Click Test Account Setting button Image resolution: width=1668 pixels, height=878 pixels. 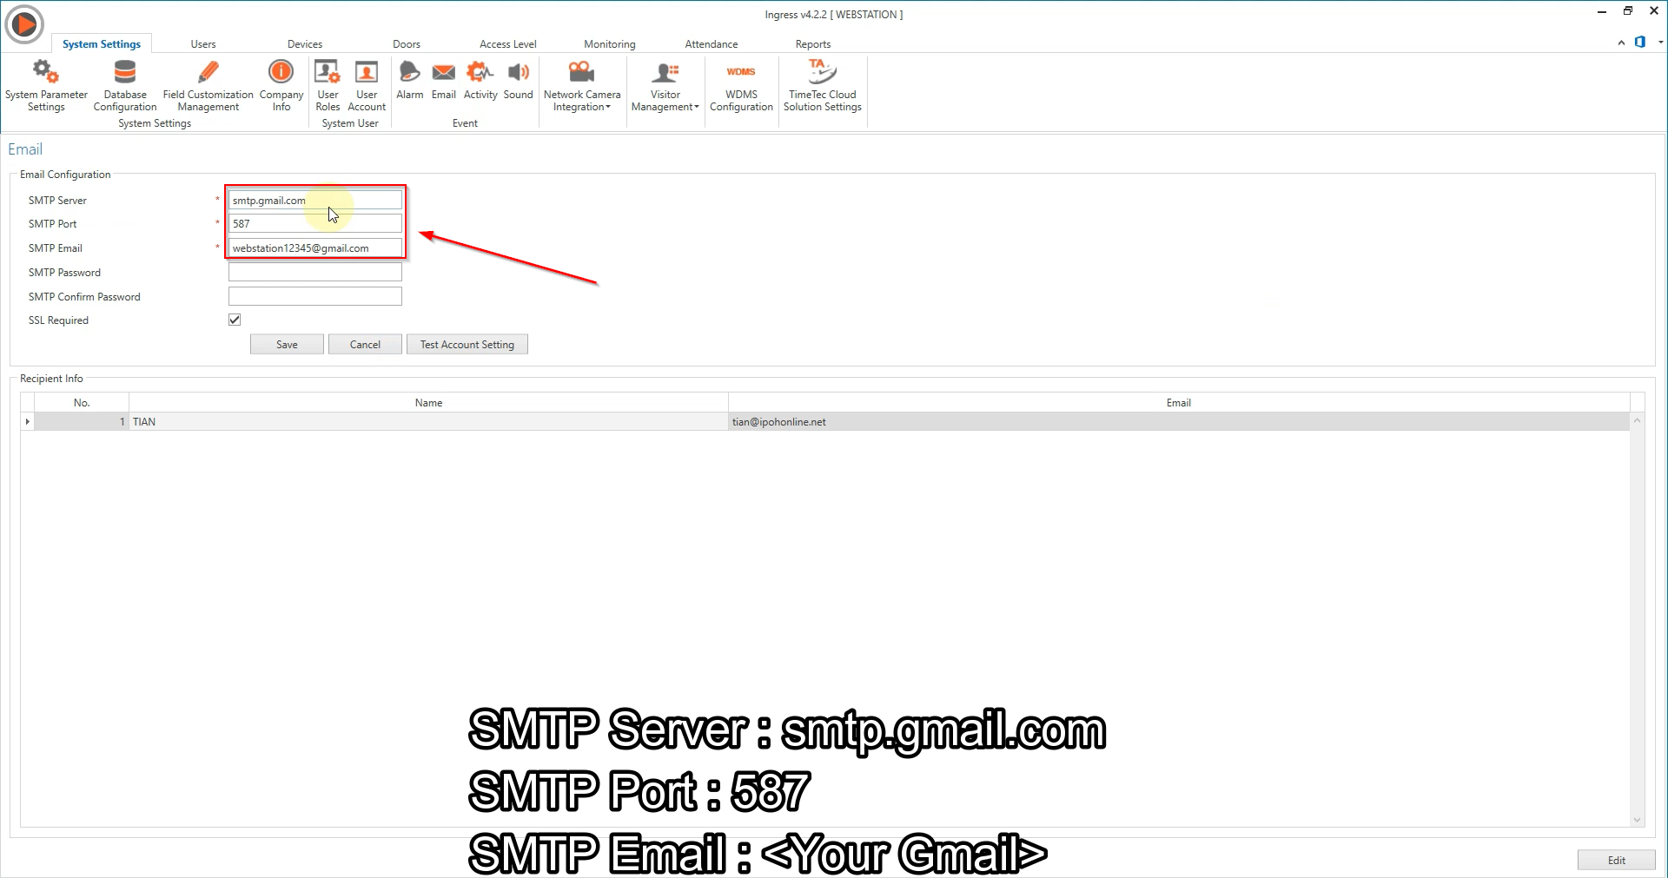tap(467, 345)
